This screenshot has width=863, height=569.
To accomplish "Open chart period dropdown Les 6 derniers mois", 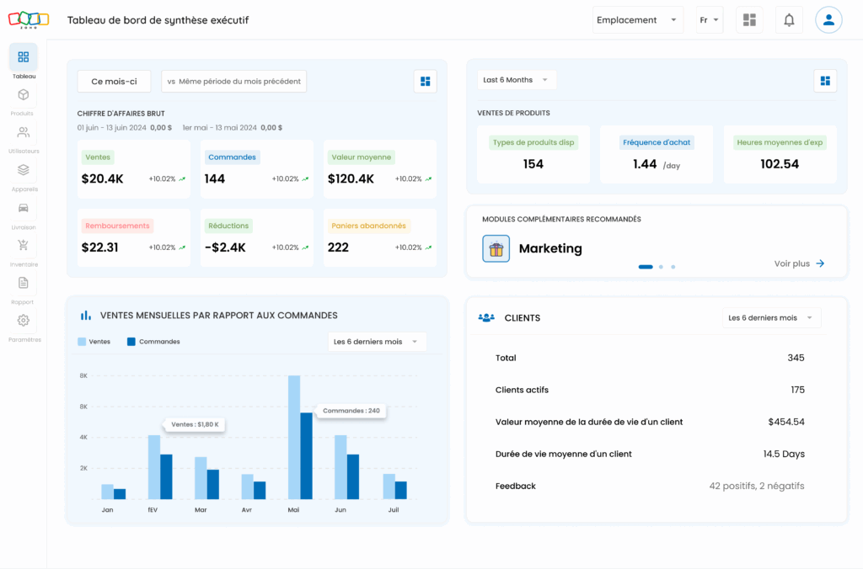I will pos(377,342).
